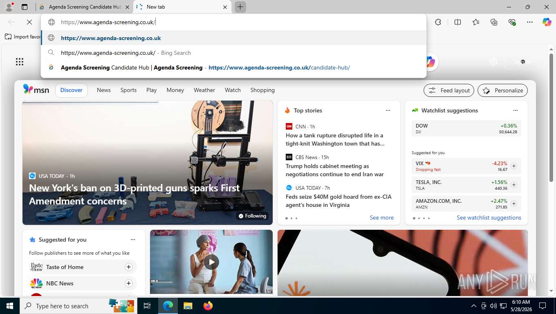Stop page loading with the X button

[29, 22]
